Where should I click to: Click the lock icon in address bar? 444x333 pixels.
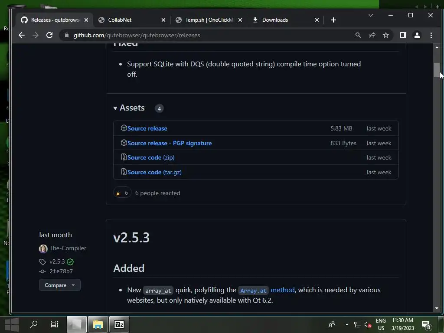click(67, 35)
